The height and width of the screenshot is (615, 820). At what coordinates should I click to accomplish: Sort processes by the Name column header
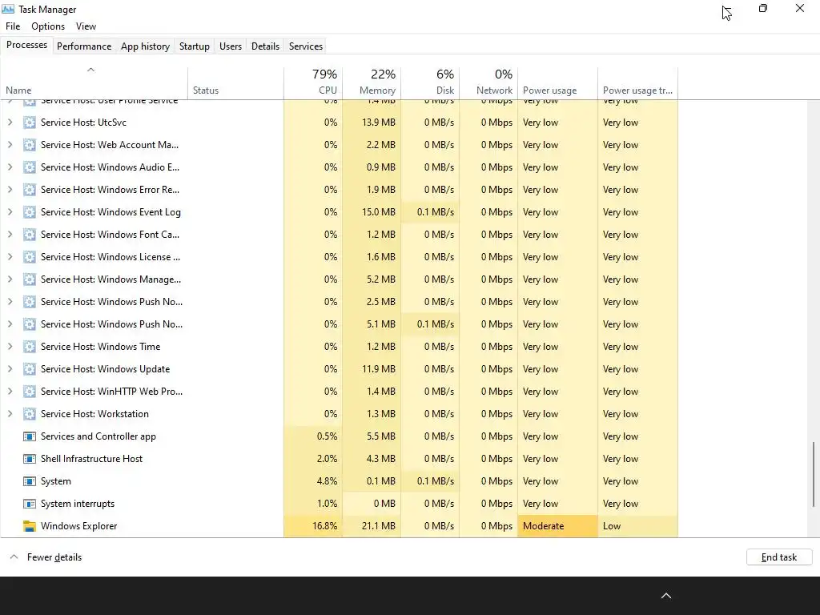point(94,83)
